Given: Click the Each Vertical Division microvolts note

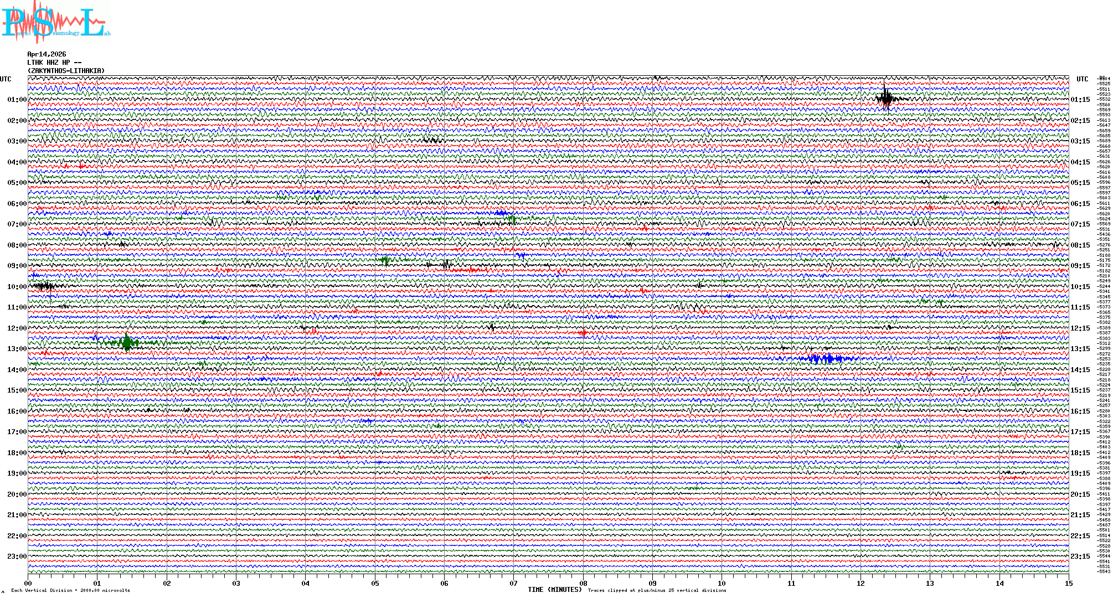Looking at the screenshot, I should point(70,590).
